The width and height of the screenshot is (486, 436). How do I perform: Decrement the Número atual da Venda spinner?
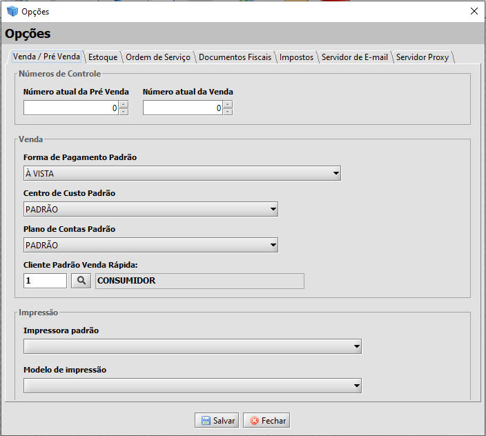[x=228, y=112]
